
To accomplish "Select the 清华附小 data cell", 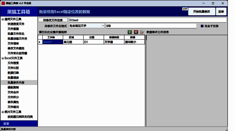I will [134, 42].
